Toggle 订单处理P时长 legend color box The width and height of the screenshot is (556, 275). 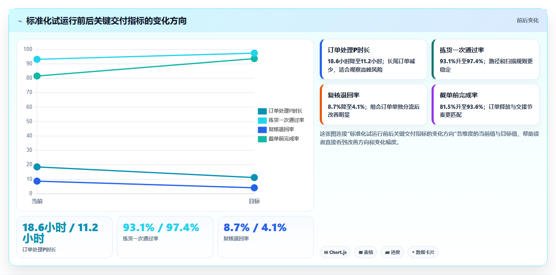pyautogui.click(x=262, y=111)
